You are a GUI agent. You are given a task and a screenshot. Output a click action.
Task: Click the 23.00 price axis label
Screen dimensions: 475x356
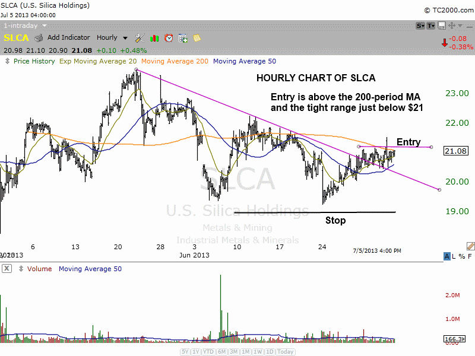tap(457, 93)
